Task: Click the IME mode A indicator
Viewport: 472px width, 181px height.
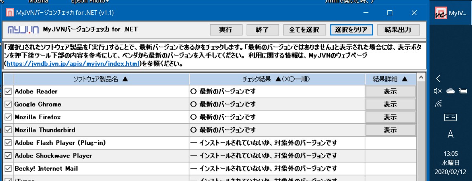Action: coord(450,134)
